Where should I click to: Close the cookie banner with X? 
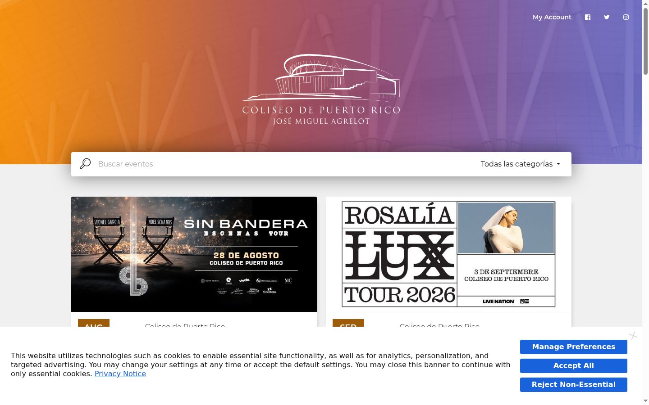633,336
